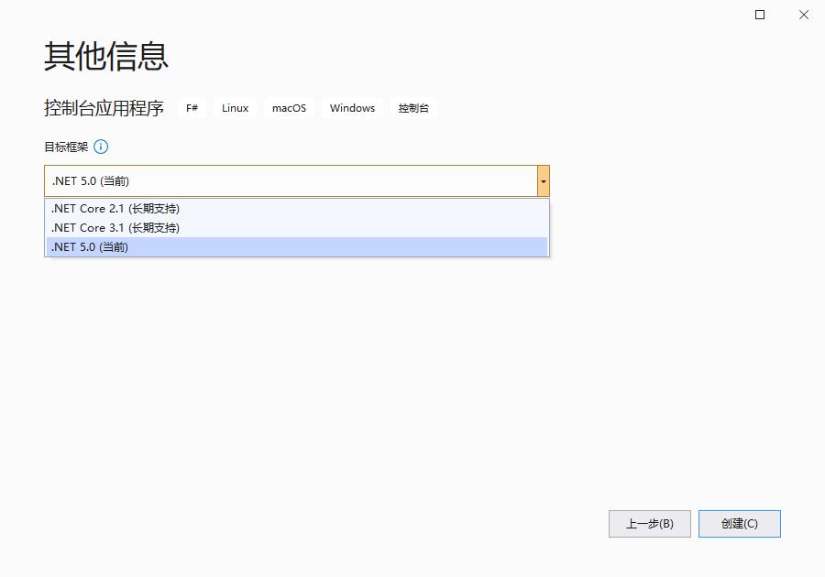Click the 目标框架 label
The width and height of the screenshot is (825, 577).
pyautogui.click(x=66, y=147)
